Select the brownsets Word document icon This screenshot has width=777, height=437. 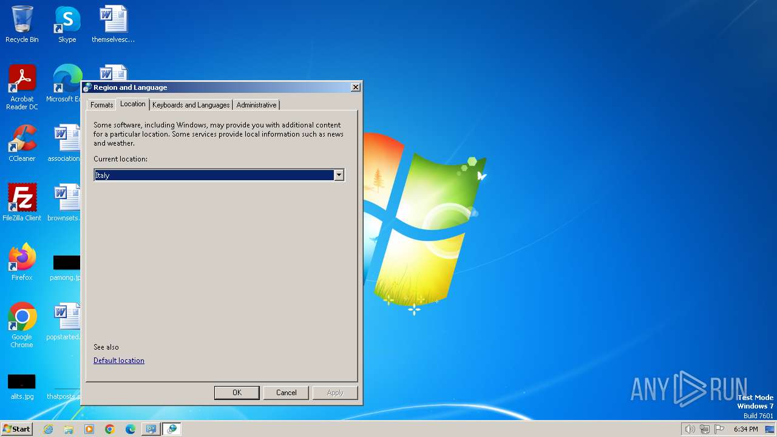tap(64, 203)
